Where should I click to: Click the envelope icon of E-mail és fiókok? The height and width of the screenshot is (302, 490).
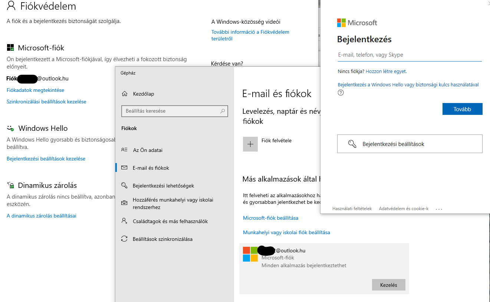click(x=124, y=168)
